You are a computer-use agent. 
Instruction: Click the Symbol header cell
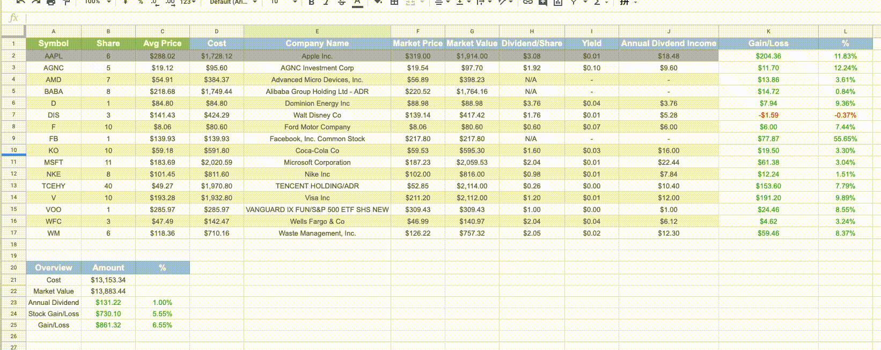click(54, 43)
